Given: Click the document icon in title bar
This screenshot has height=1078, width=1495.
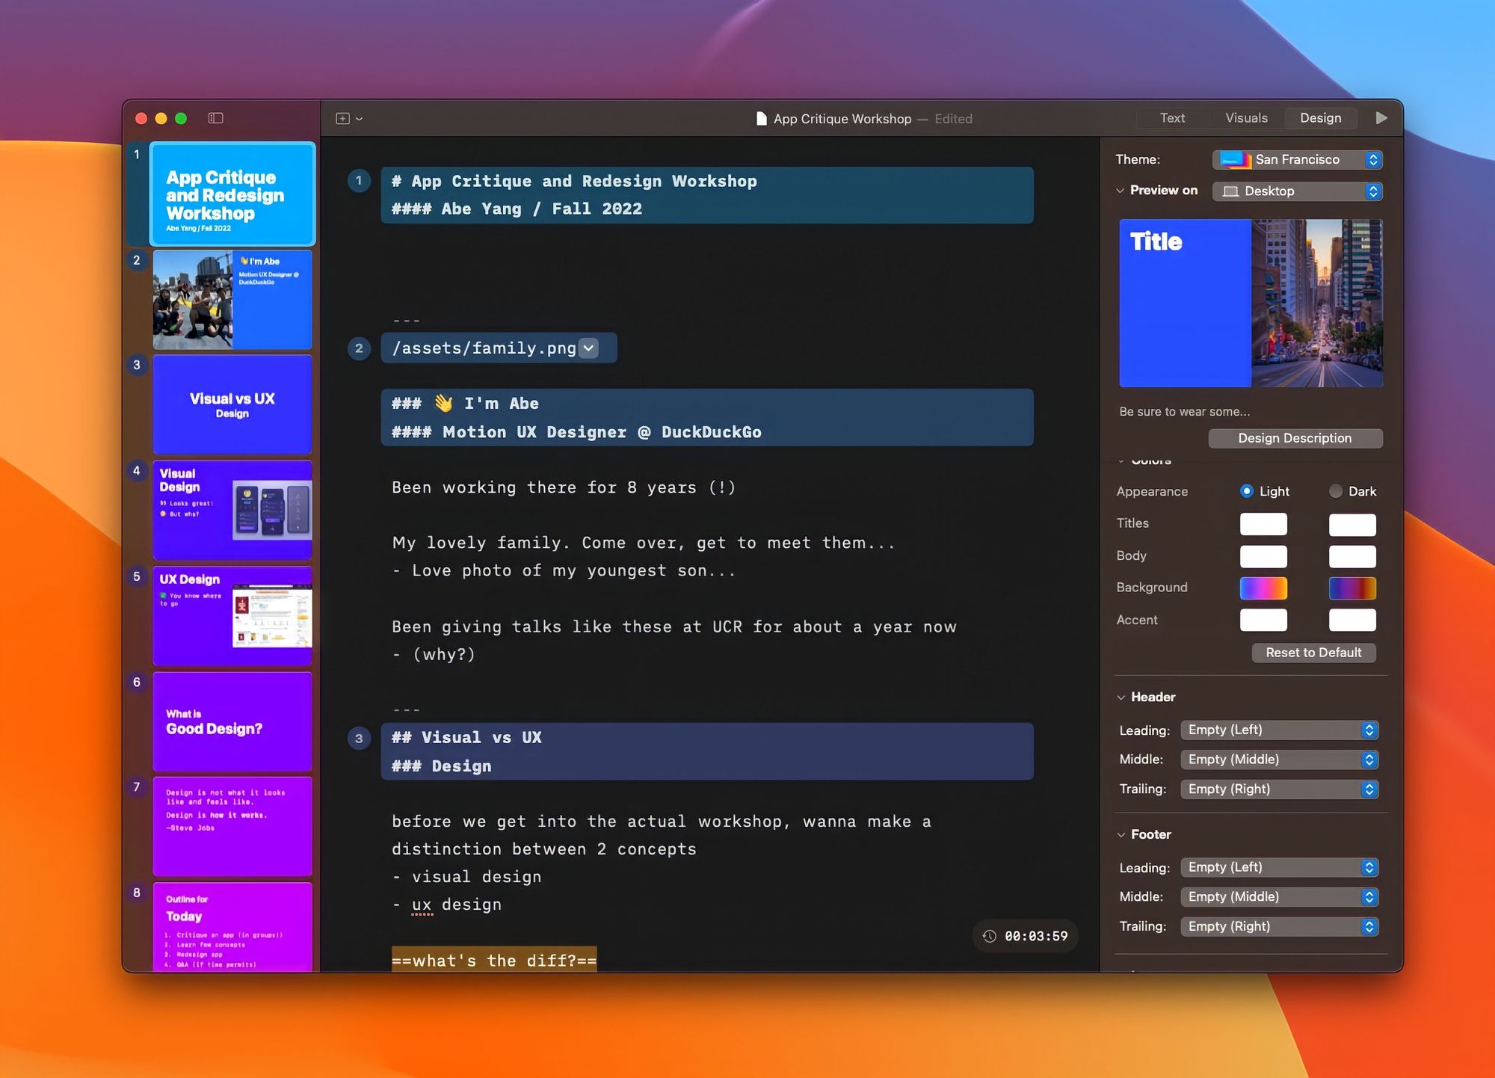Looking at the screenshot, I should point(761,119).
